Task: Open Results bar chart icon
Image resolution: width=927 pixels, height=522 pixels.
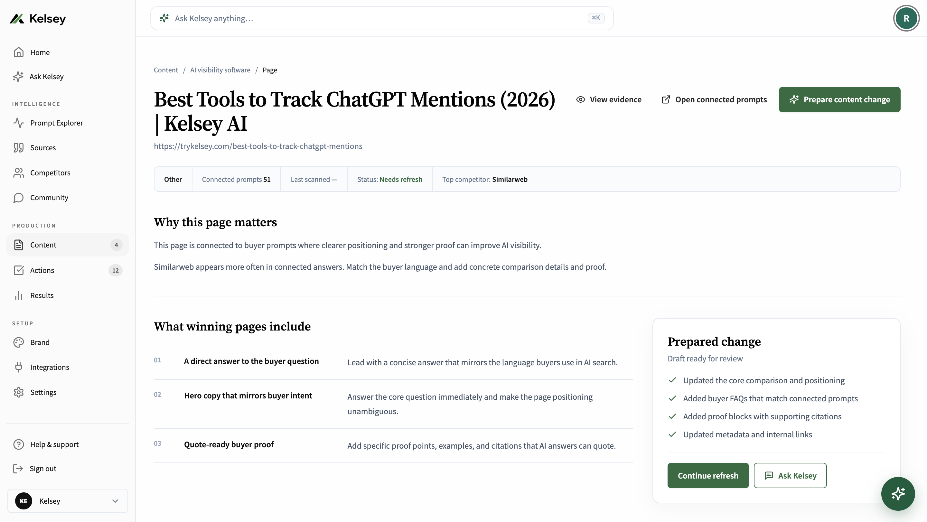Action: pos(18,295)
